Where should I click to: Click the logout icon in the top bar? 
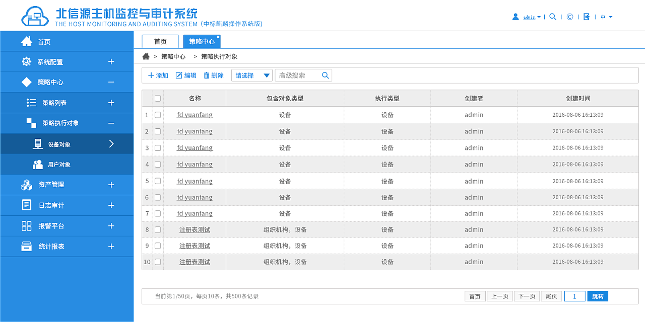(x=586, y=16)
